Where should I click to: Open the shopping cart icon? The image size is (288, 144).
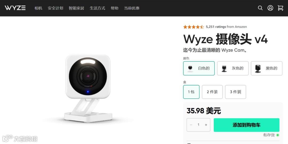(281, 8)
